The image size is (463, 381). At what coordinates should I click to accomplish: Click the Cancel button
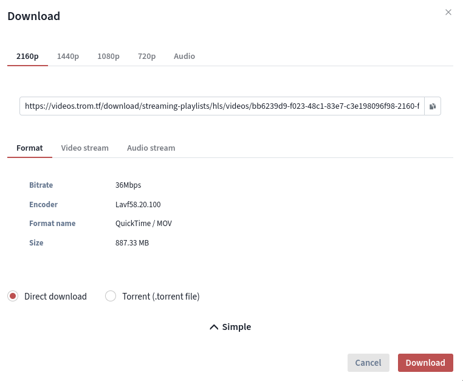pyautogui.click(x=368, y=363)
